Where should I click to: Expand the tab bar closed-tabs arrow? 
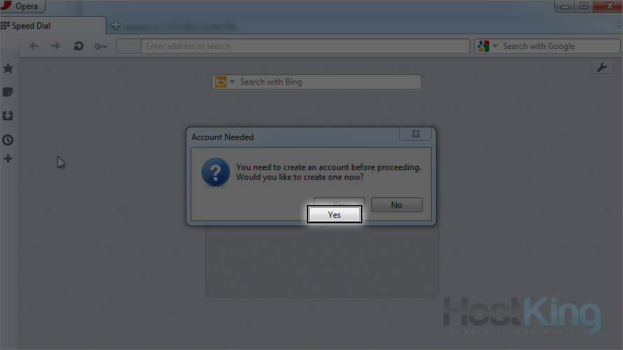[x=619, y=25]
